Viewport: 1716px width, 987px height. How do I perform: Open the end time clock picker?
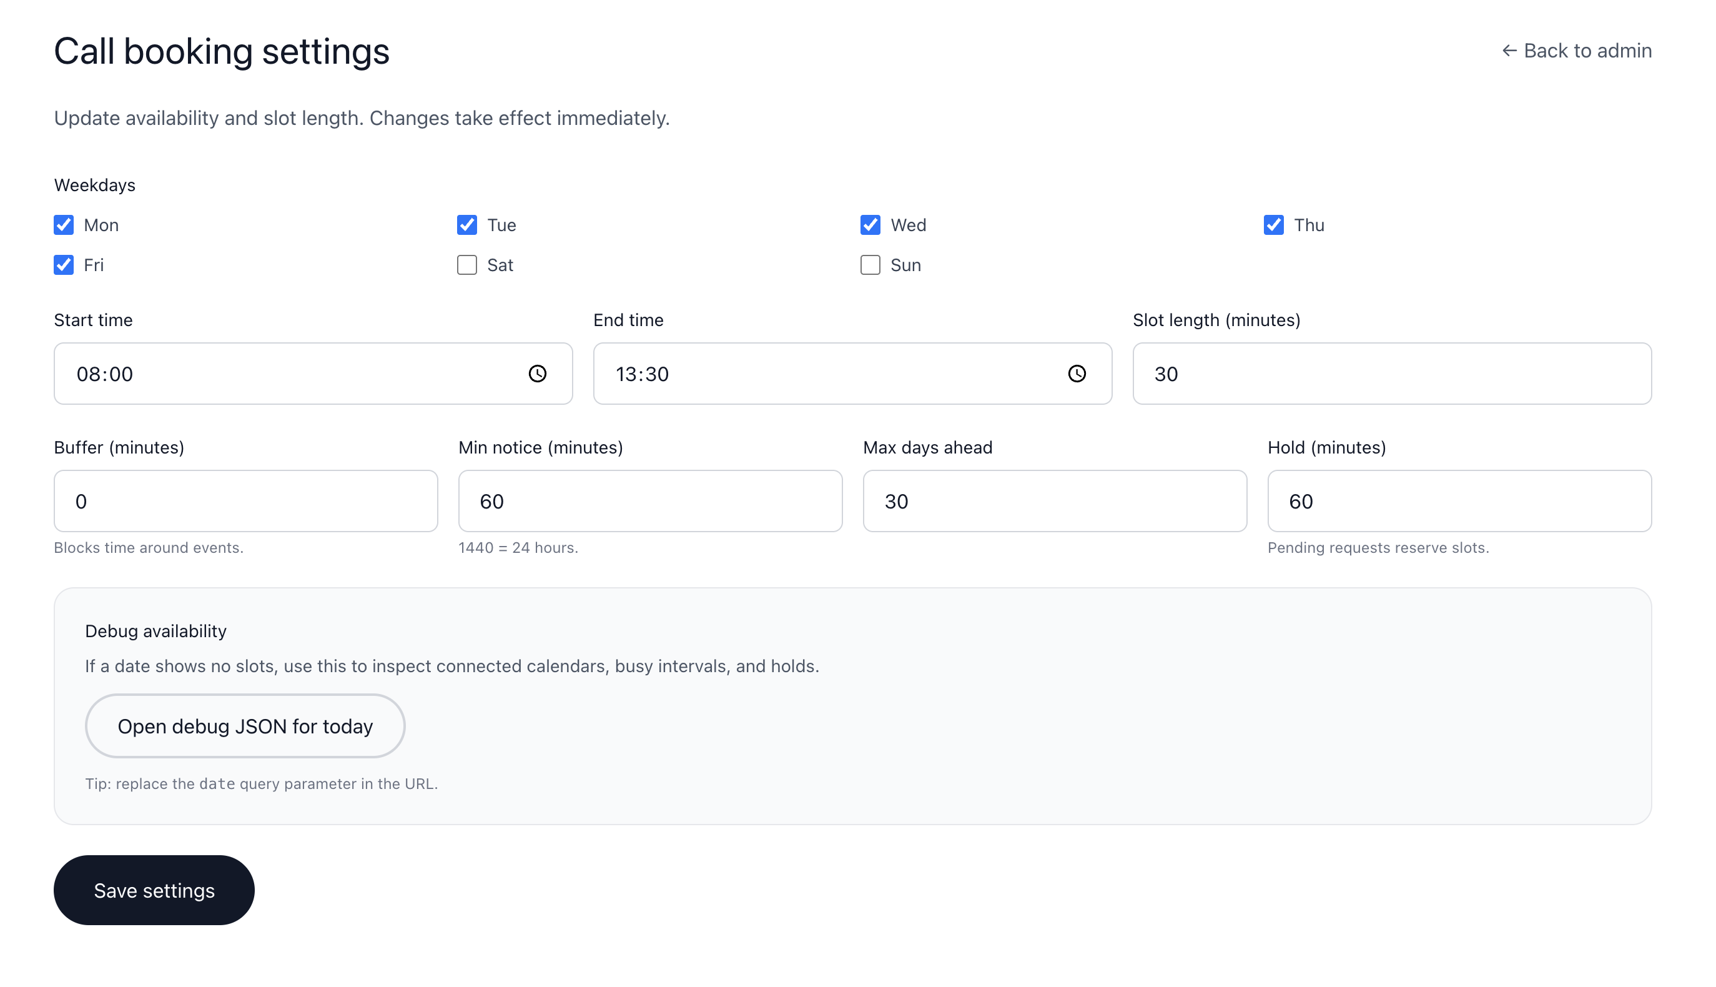1077,374
